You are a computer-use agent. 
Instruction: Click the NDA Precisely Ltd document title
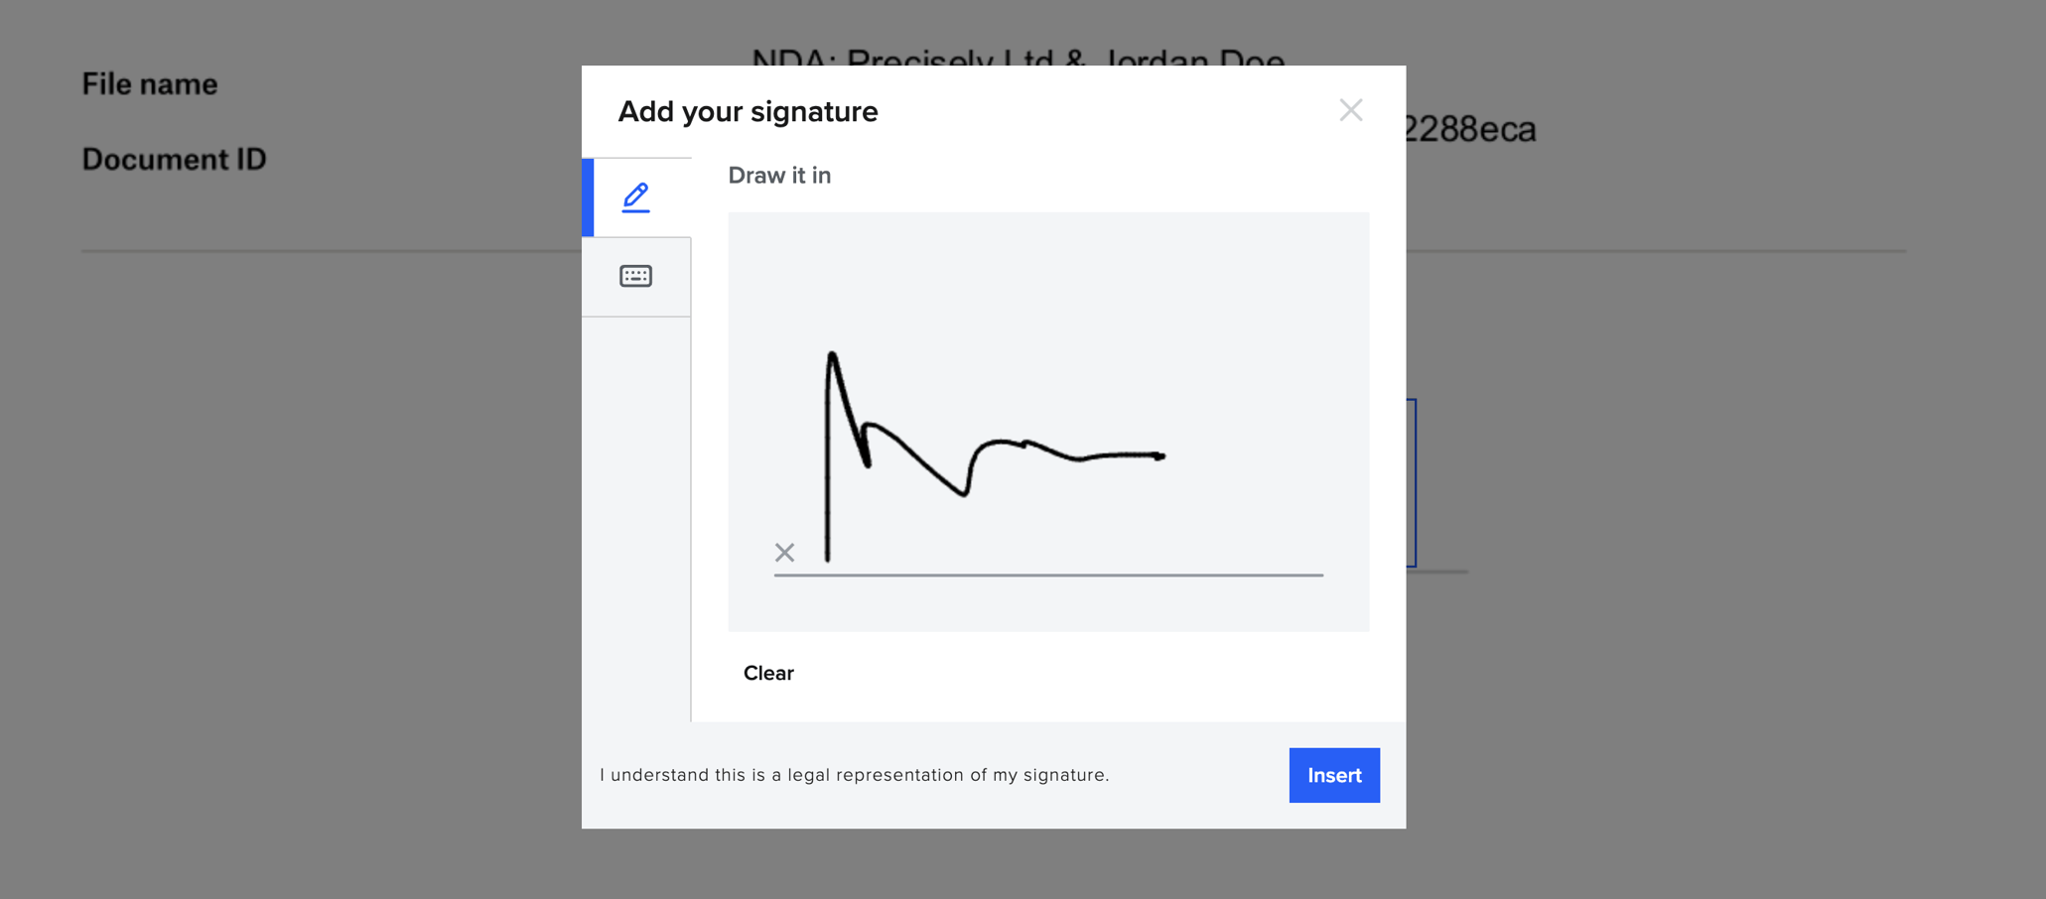(1019, 56)
